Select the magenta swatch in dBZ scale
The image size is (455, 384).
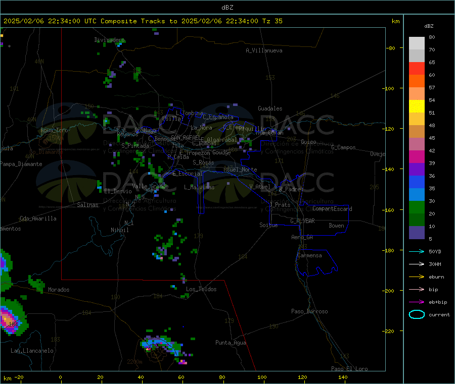(x=417, y=156)
